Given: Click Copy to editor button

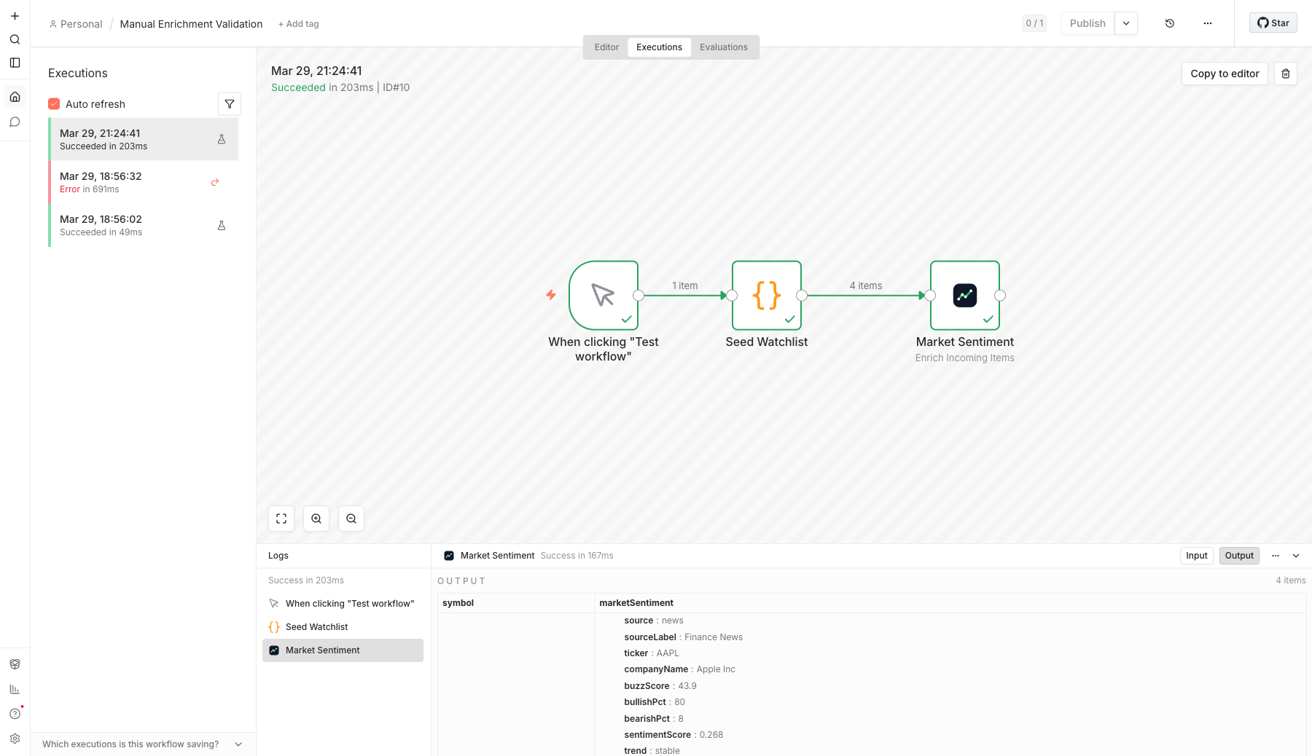Looking at the screenshot, I should (1225, 74).
